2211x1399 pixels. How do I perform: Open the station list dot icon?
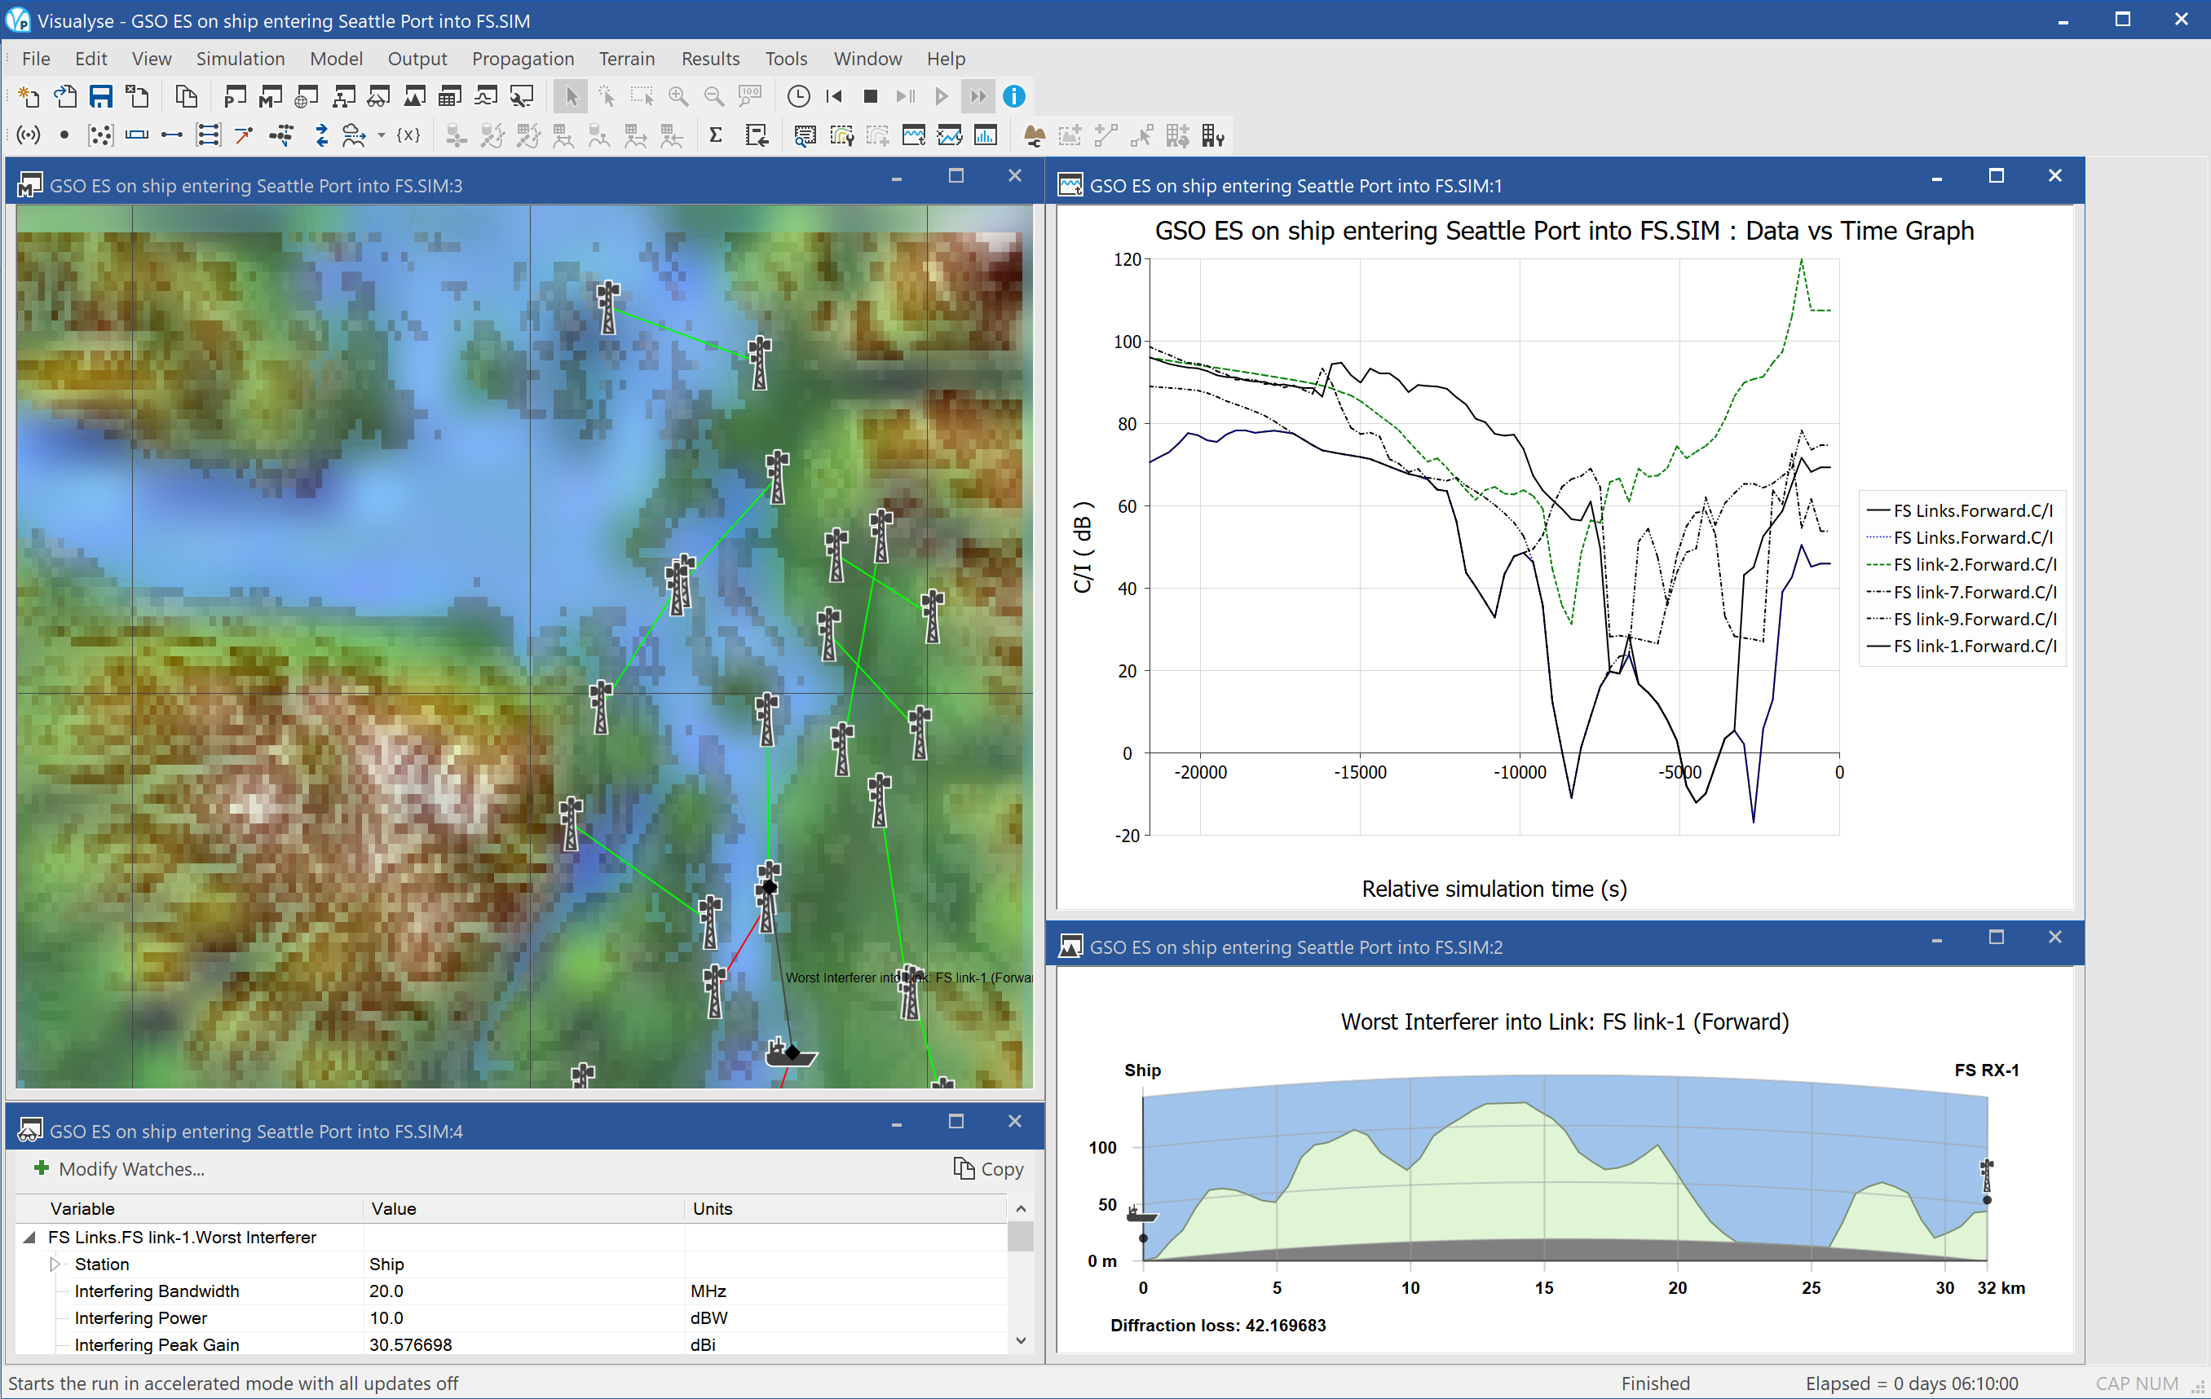tap(64, 136)
